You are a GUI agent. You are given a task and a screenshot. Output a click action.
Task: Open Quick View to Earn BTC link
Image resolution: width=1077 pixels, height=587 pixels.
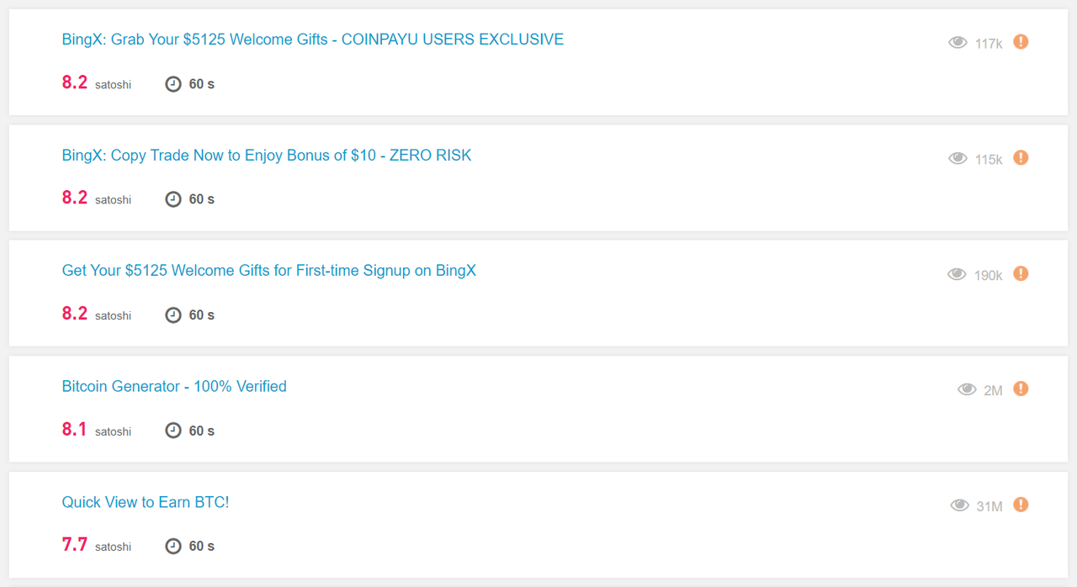[146, 502]
